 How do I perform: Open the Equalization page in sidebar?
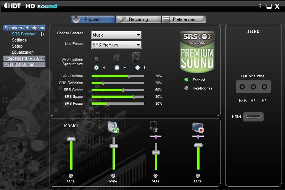coord(23,52)
